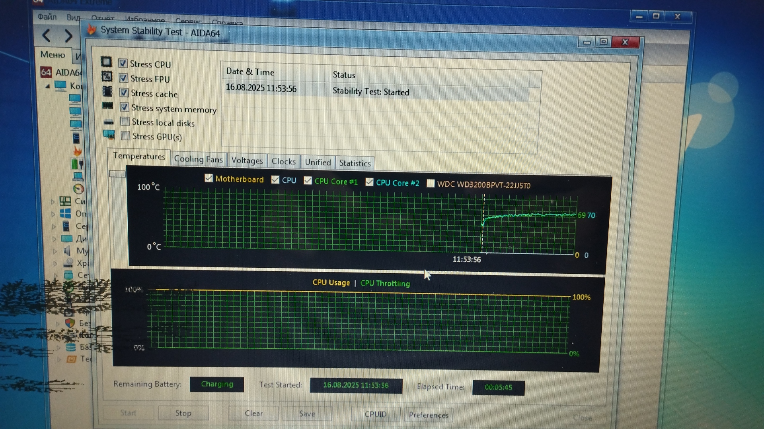The image size is (764, 429).
Task: Click the FPU stress percent icon
Action: (107, 76)
